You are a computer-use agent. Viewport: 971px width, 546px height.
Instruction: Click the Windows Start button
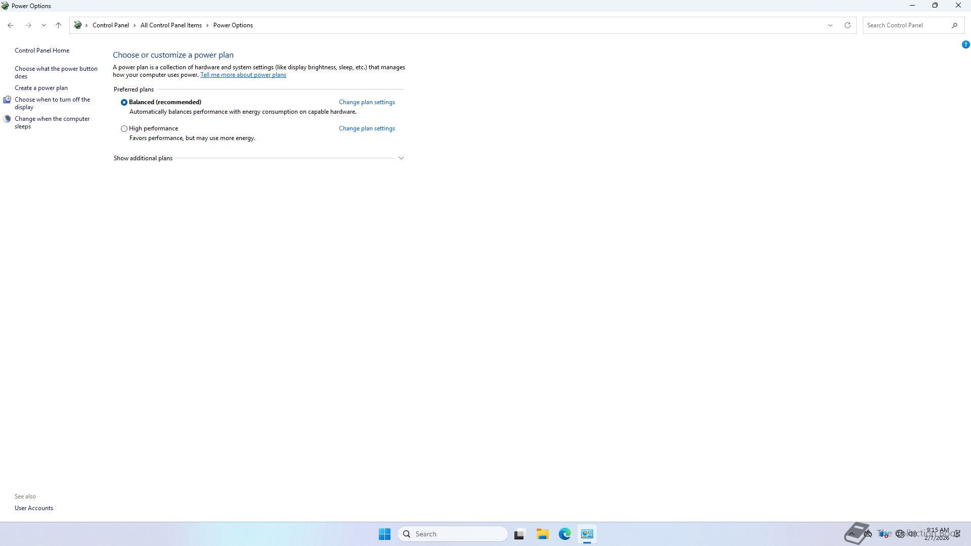tap(384, 534)
